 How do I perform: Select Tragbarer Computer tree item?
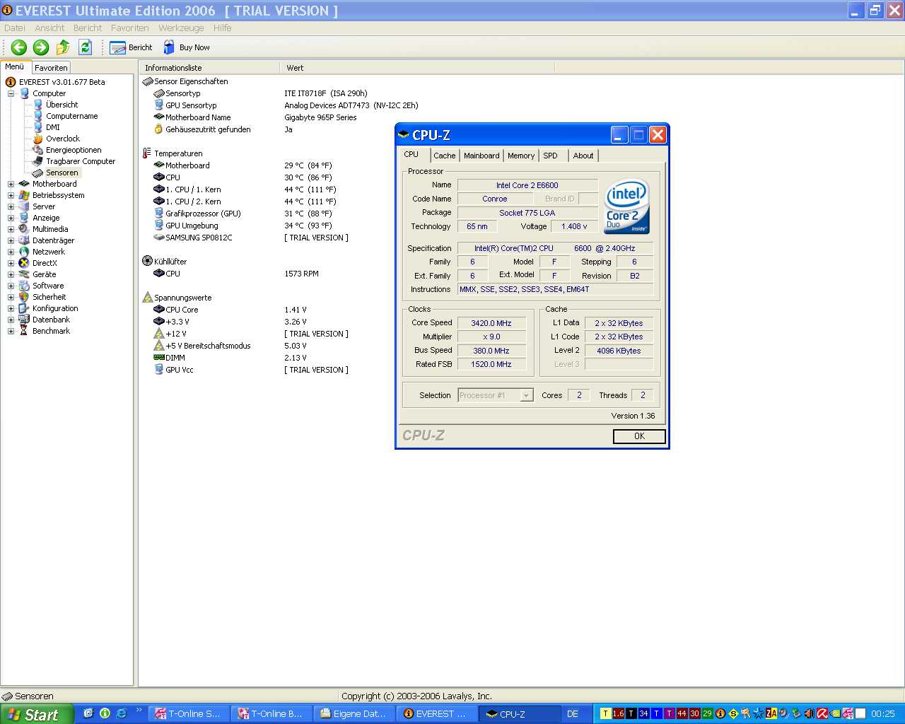tap(81, 161)
